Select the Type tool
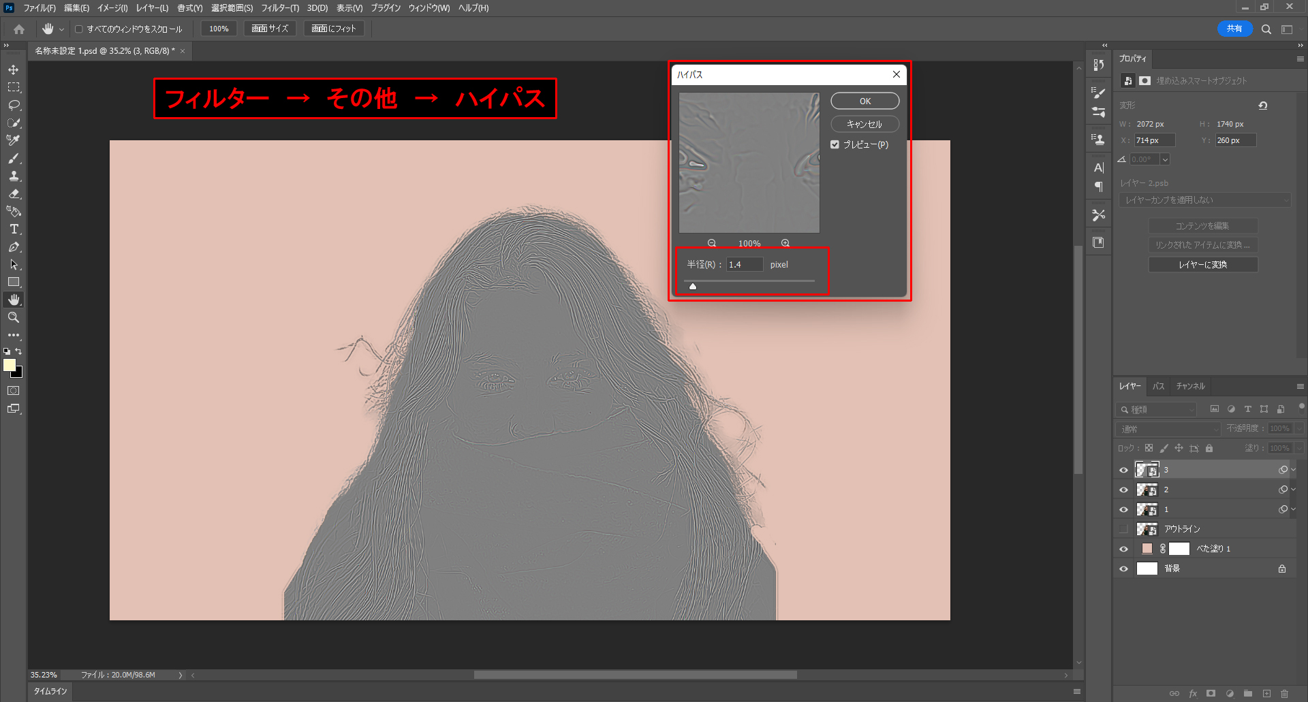Image resolution: width=1308 pixels, height=702 pixels. [14, 229]
